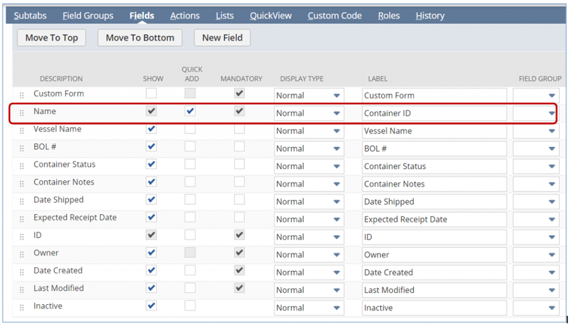The width and height of the screenshot is (571, 327).
Task: Click drag handle icon beside Inactive row
Action: click(x=22, y=307)
